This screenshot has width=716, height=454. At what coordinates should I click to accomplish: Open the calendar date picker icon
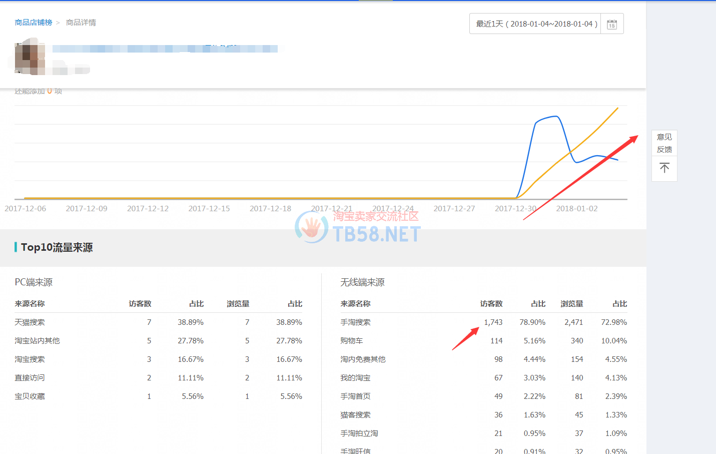click(611, 24)
